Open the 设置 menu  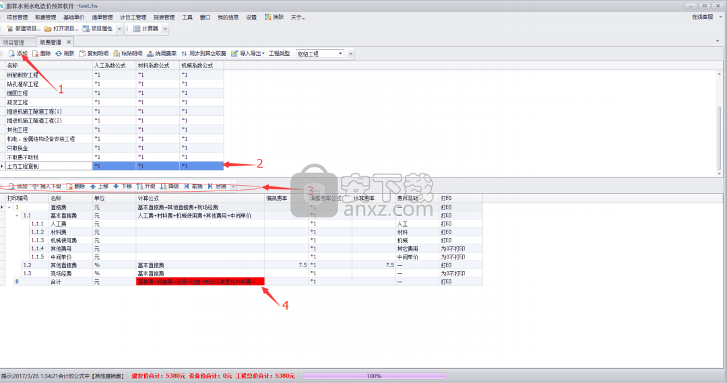[251, 17]
